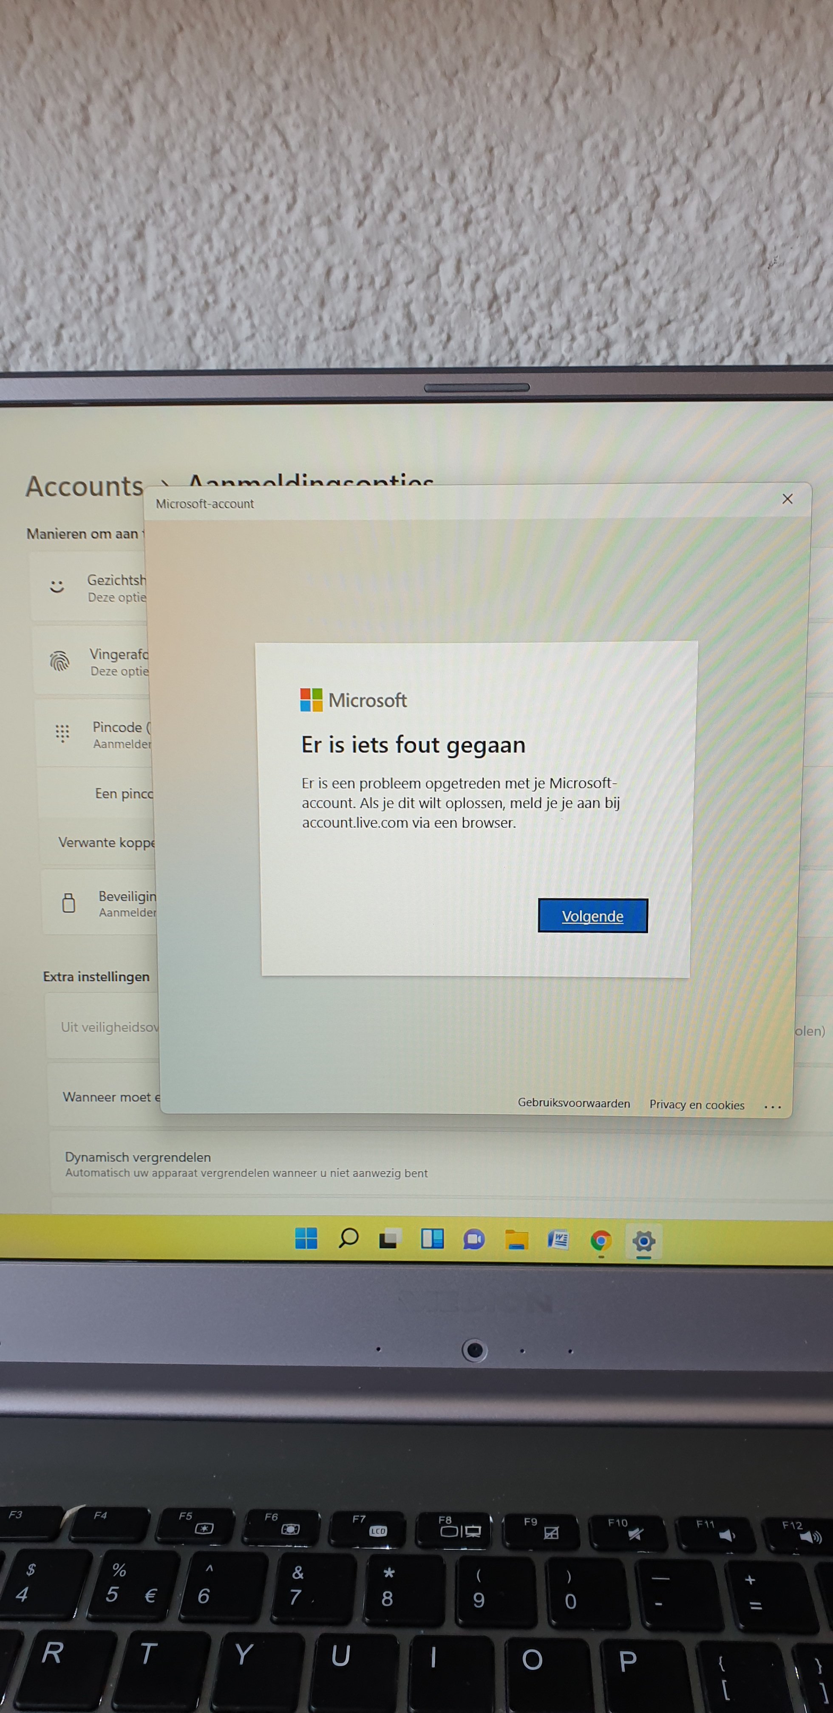Click 'Er is iets fout gegaan' heading

[413, 745]
